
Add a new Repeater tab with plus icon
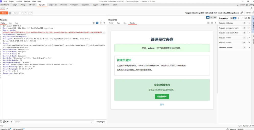[7, 8]
